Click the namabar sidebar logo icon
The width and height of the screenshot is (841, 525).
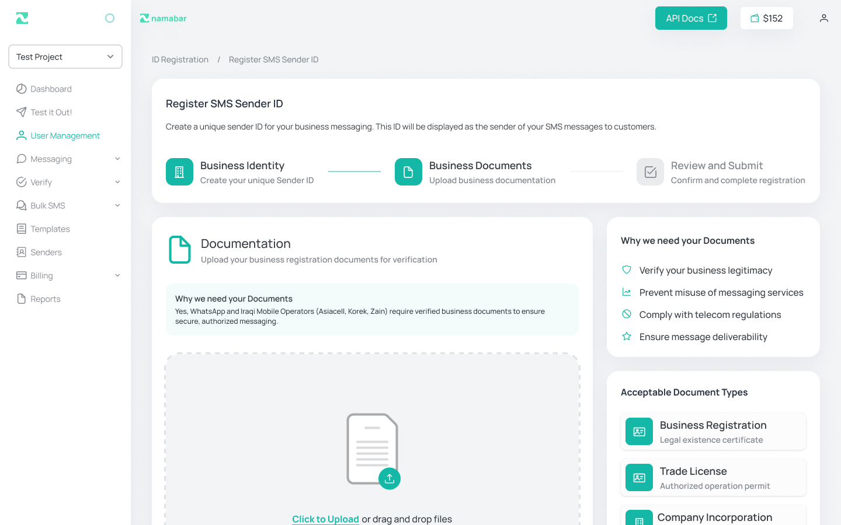click(x=22, y=18)
